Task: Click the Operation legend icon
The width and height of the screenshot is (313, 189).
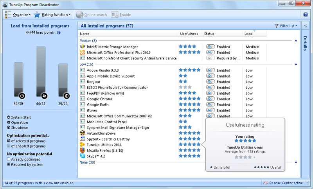Action: coord(9,122)
